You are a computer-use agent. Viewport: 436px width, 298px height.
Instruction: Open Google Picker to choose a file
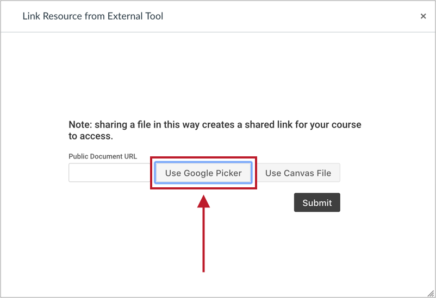[203, 173]
